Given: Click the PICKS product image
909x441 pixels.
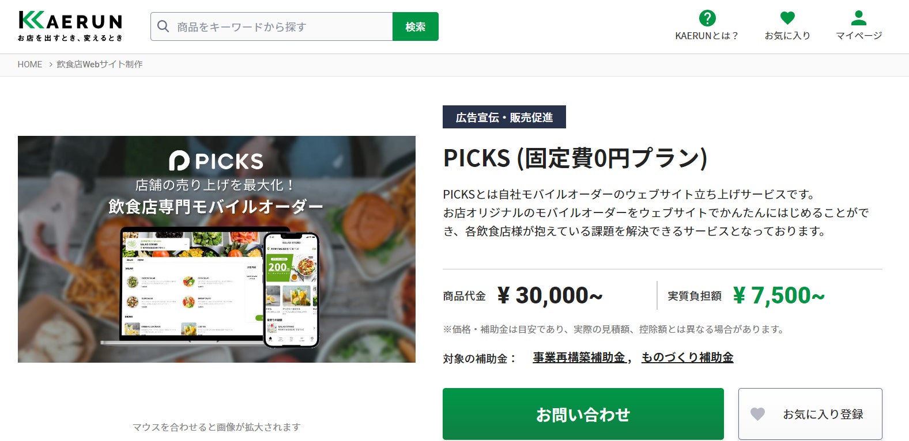Looking at the screenshot, I should click(217, 249).
